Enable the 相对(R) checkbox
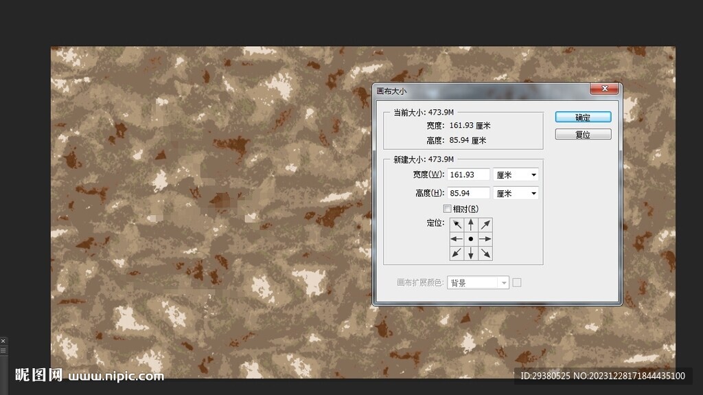The width and height of the screenshot is (703, 395). click(x=447, y=209)
